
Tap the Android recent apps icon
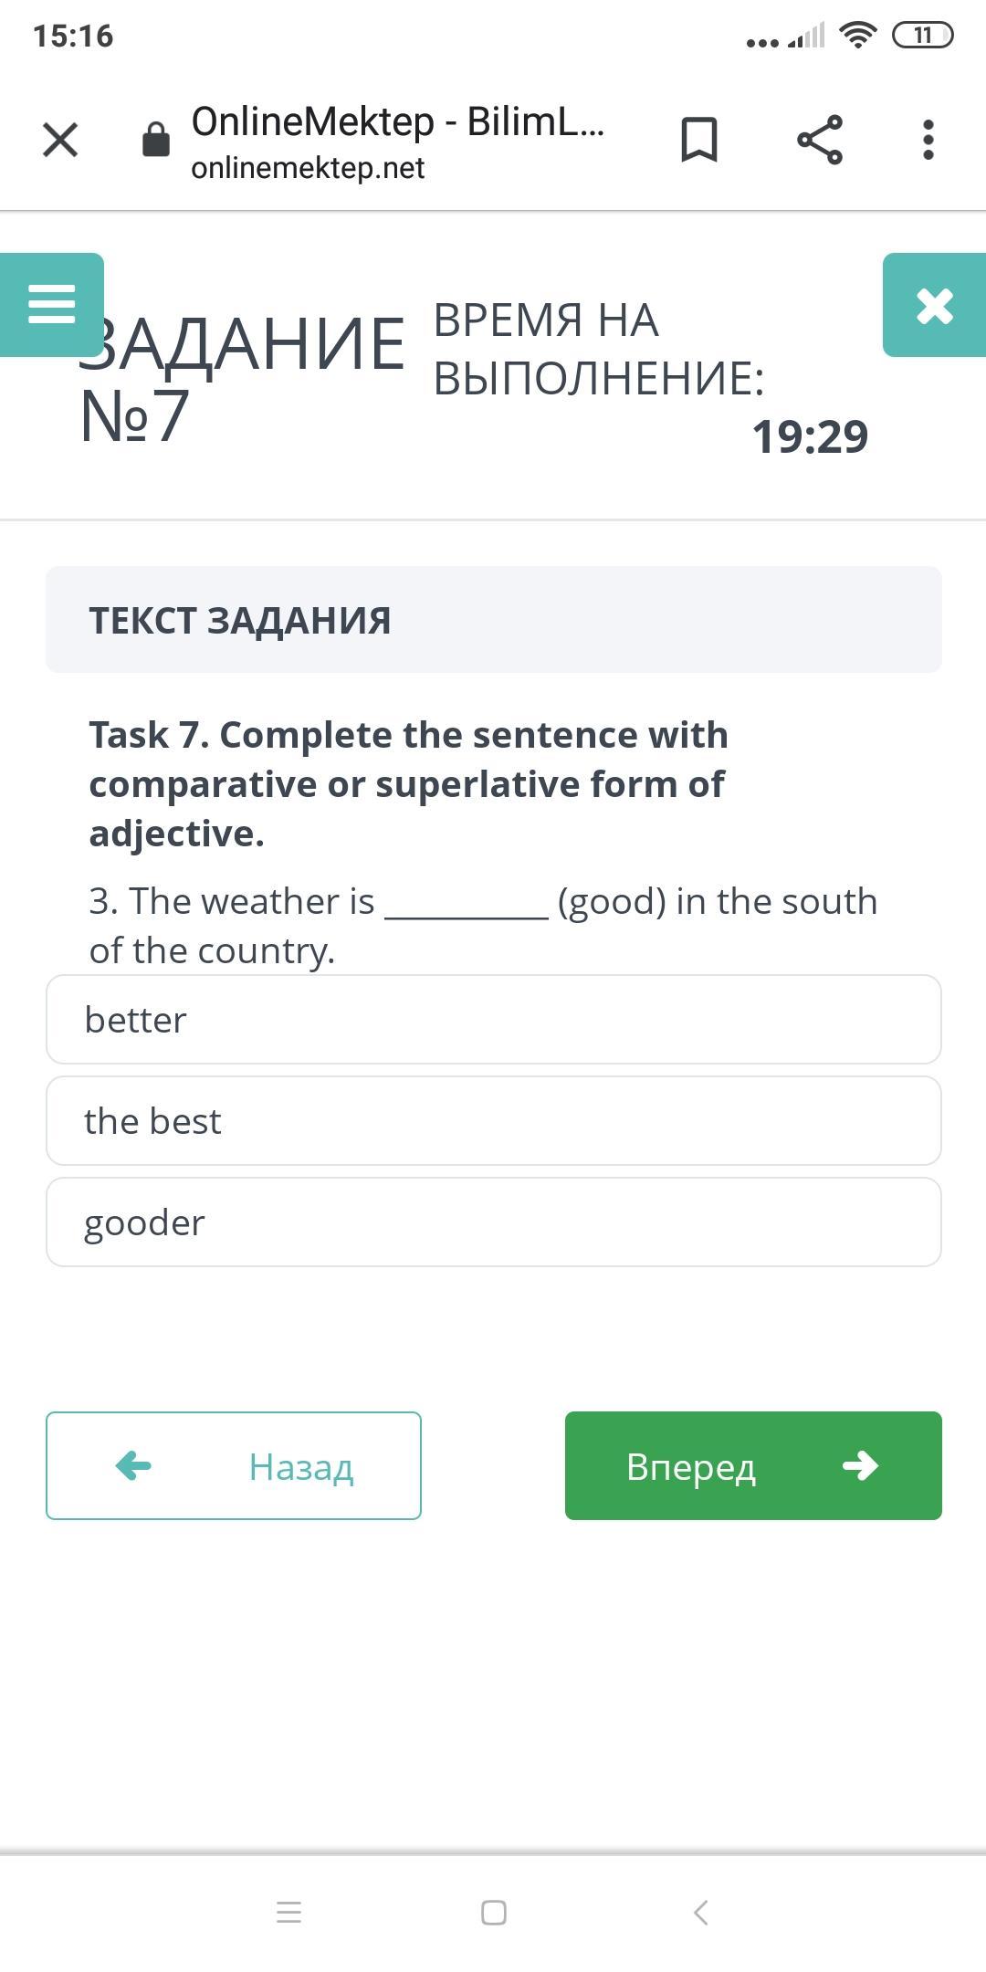(x=288, y=1912)
